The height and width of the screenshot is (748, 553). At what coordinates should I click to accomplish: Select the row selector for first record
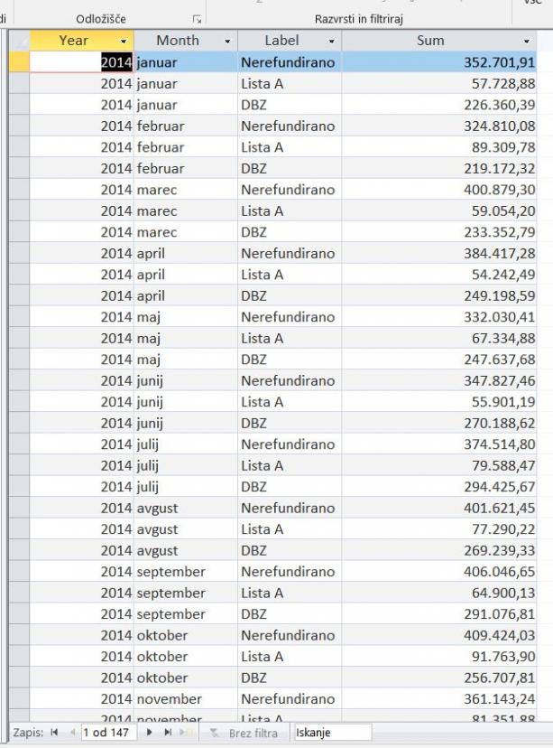tap(19, 62)
